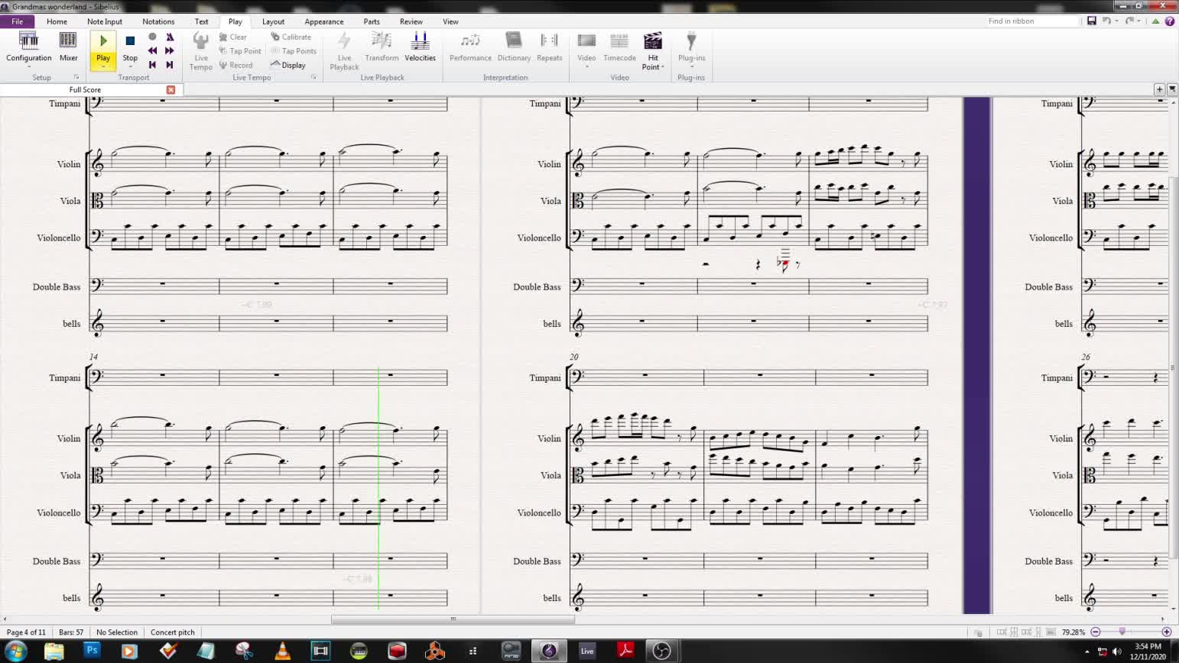Viewport: 1179px width, 663px height.
Task: Open VLC media player from taskbar
Action: click(x=282, y=651)
